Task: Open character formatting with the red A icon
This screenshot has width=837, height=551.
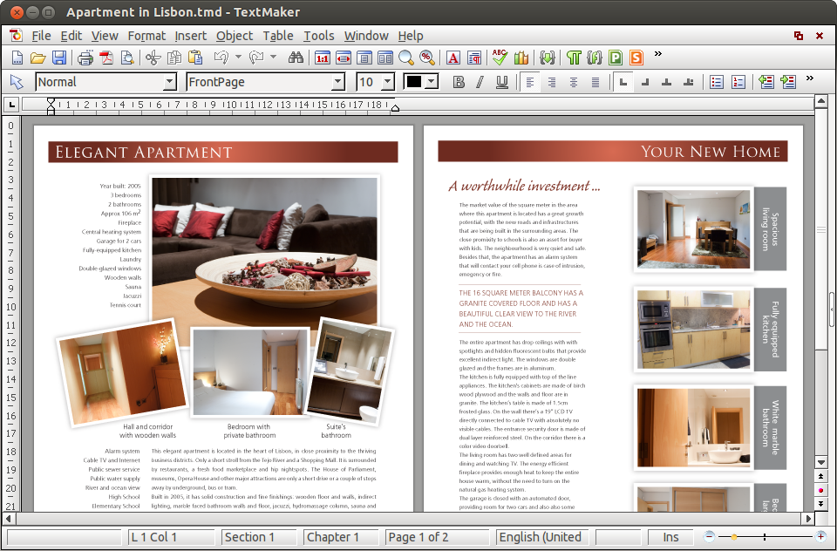Action: click(x=453, y=58)
